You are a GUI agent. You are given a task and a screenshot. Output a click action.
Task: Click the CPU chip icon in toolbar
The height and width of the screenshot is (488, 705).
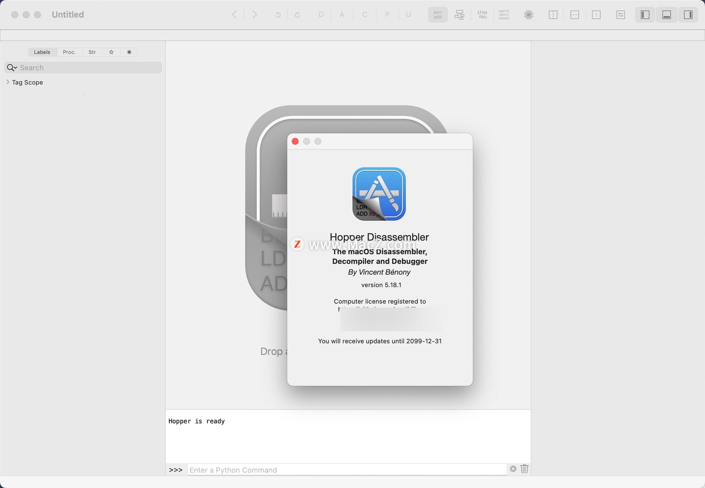coord(528,15)
